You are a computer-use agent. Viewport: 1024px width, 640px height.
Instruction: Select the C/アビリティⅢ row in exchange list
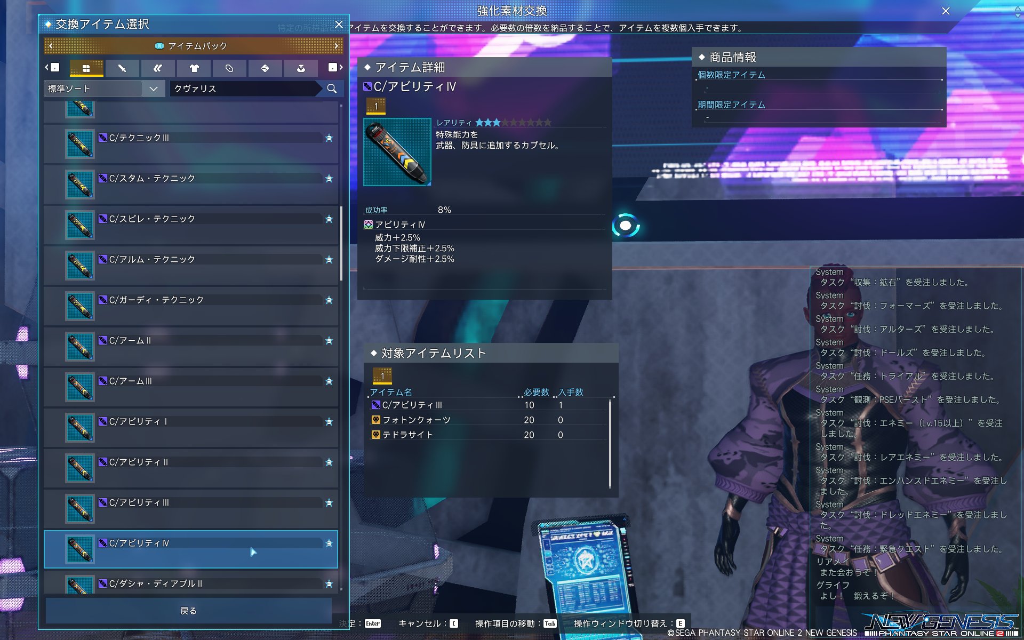click(x=191, y=509)
